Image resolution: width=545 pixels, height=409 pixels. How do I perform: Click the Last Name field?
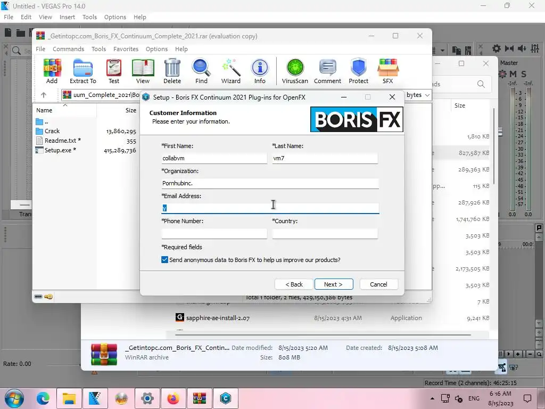coord(325,158)
